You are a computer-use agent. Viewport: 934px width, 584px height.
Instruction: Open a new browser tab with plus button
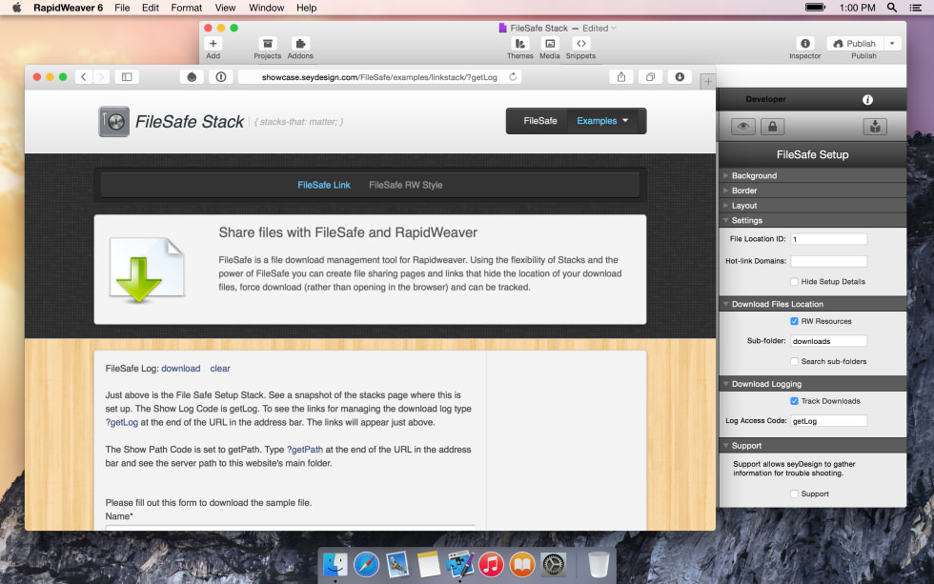(707, 82)
